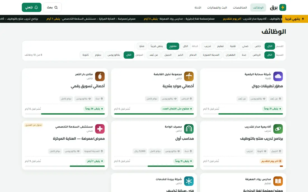The image size is (308, 192).
Task: Open أخصائي موارد بشرية job title
Action: click(178, 86)
